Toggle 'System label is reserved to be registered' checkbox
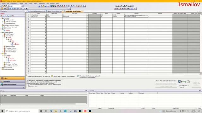The width and height of the screenshot is (202, 113). 27,76
